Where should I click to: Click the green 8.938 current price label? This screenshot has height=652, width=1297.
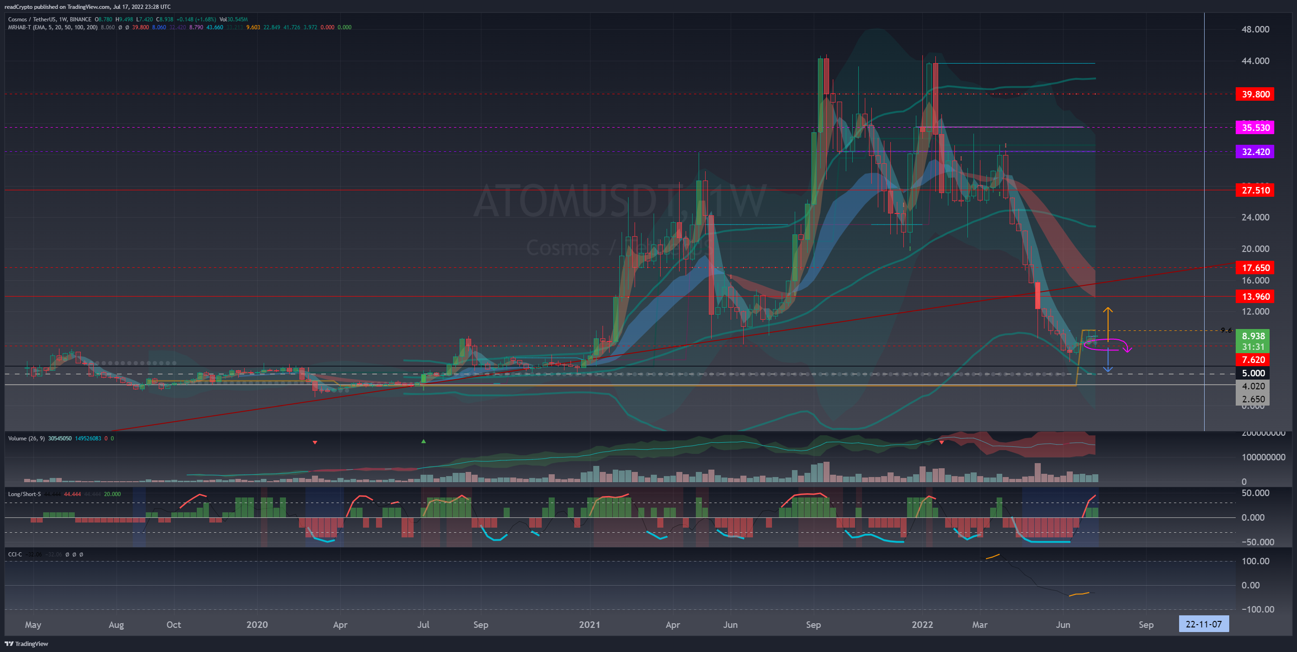1253,336
